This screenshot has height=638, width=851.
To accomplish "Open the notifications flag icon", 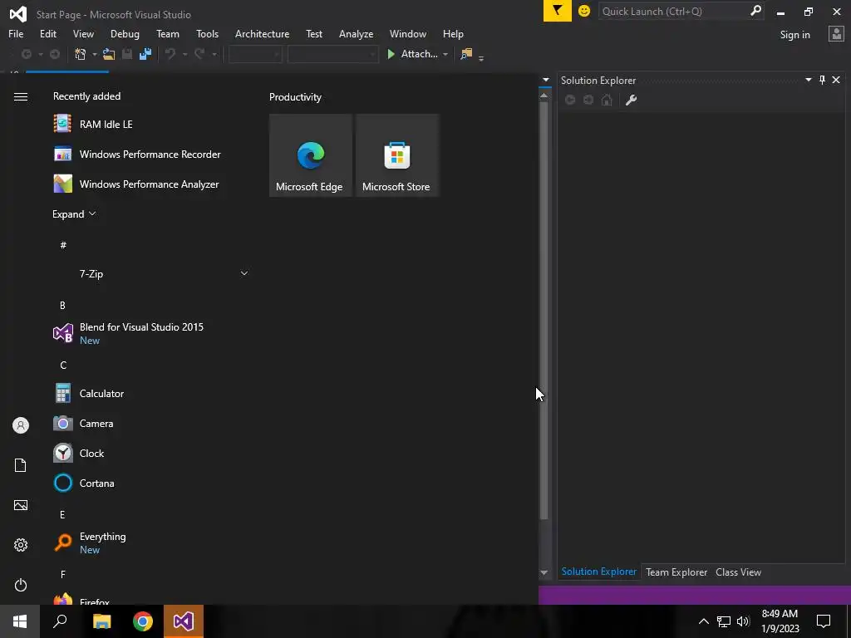I will (x=558, y=11).
